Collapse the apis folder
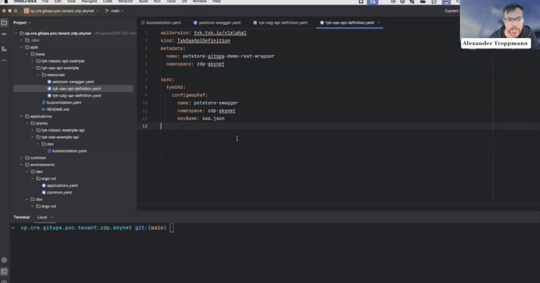 pyautogui.click(x=21, y=47)
